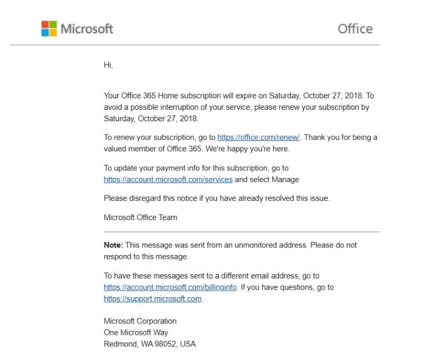Open the account.microsoft.com/services link
The height and width of the screenshot is (355, 437).
(x=168, y=179)
